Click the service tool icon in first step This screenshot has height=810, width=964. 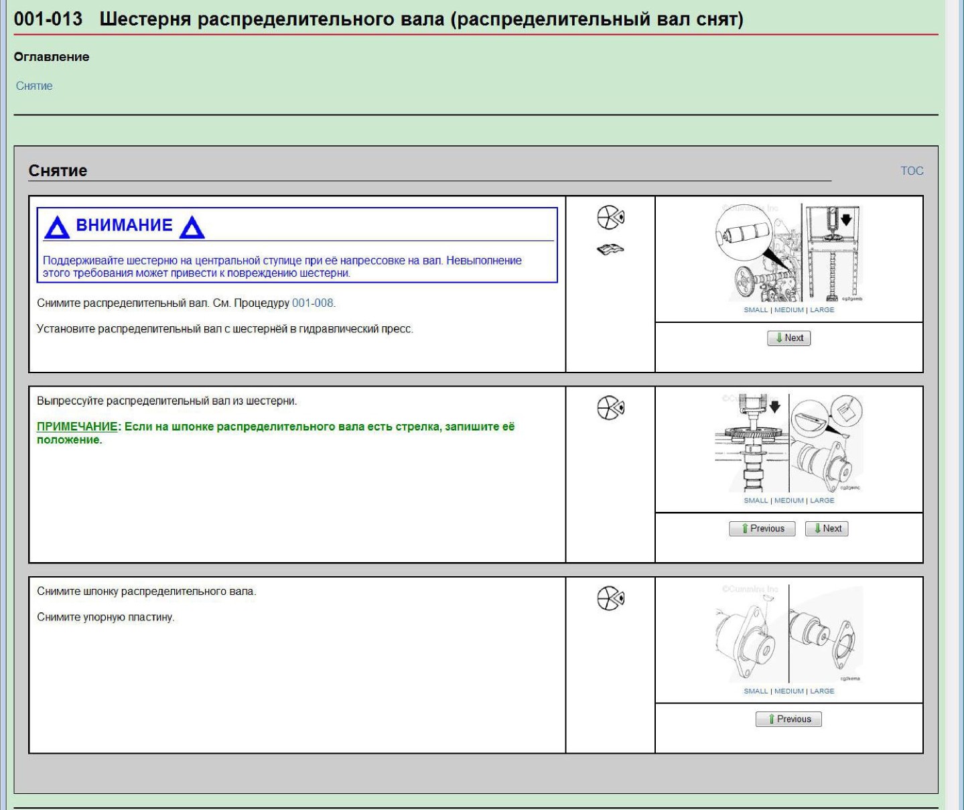tap(610, 217)
